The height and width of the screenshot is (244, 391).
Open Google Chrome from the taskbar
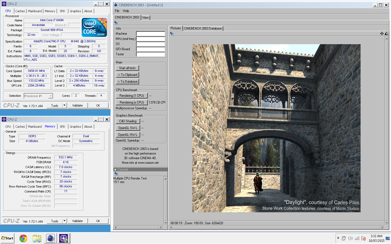click(x=23, y=238)
